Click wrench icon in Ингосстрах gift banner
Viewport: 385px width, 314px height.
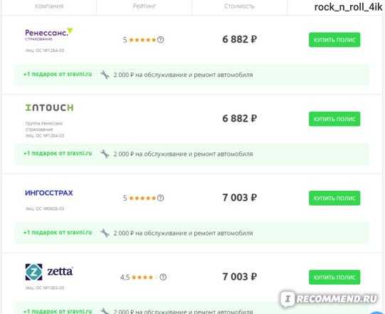point(105,233)
